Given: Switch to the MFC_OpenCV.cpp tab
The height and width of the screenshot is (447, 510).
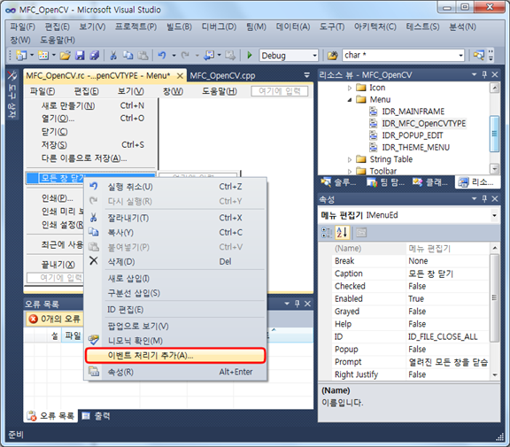Looking at the screenshot, I should (222, 76).
